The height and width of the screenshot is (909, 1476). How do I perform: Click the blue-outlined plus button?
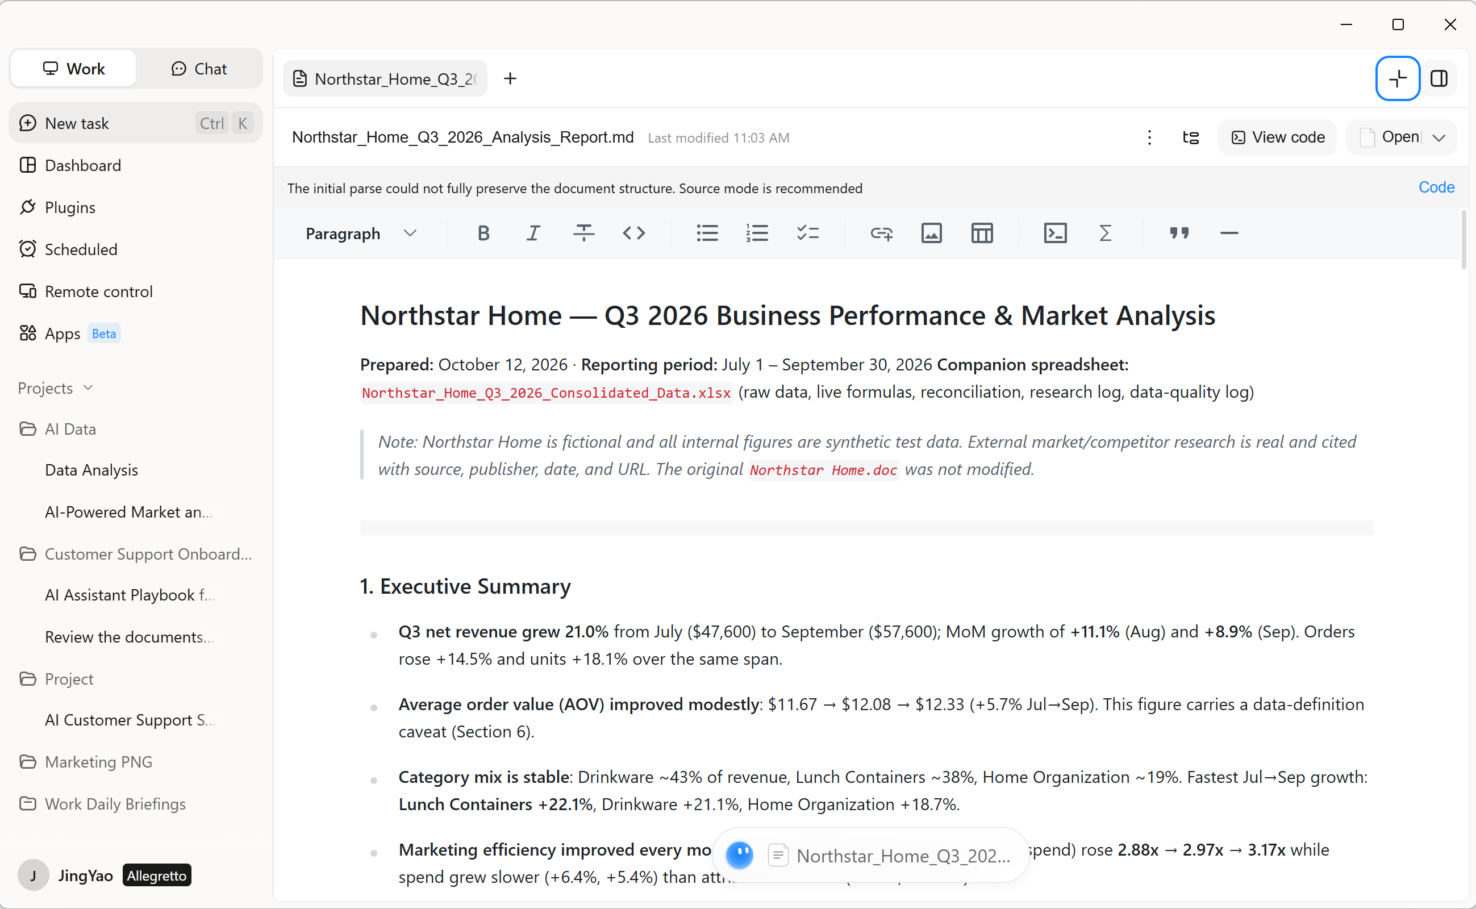coord(1398,79)
